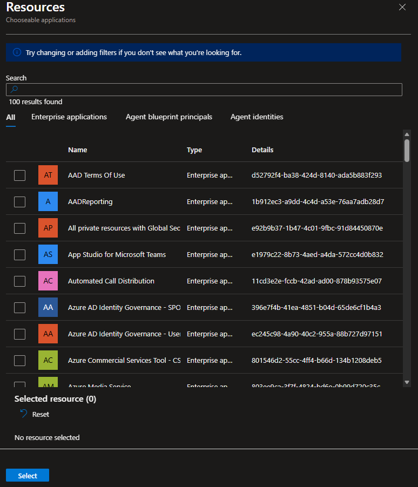Tick the All private resources checkbox
Screen dimensions: 418x487
19,228
